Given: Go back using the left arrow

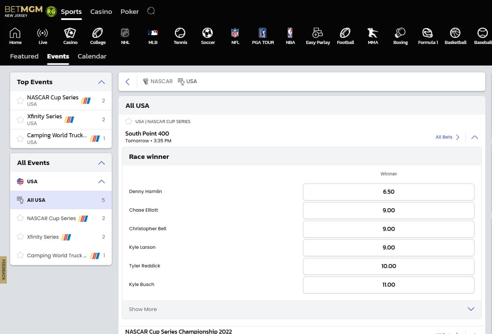Looking at the screenshot, I should pos(128,81).
